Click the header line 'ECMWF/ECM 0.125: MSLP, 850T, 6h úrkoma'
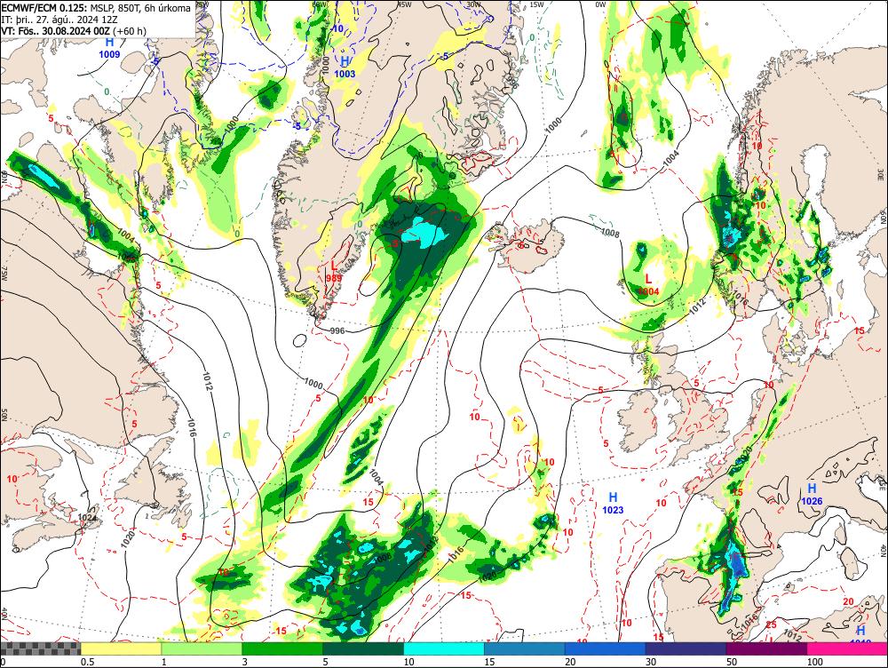This screenshot has height=668, width=888. point(96,9)
